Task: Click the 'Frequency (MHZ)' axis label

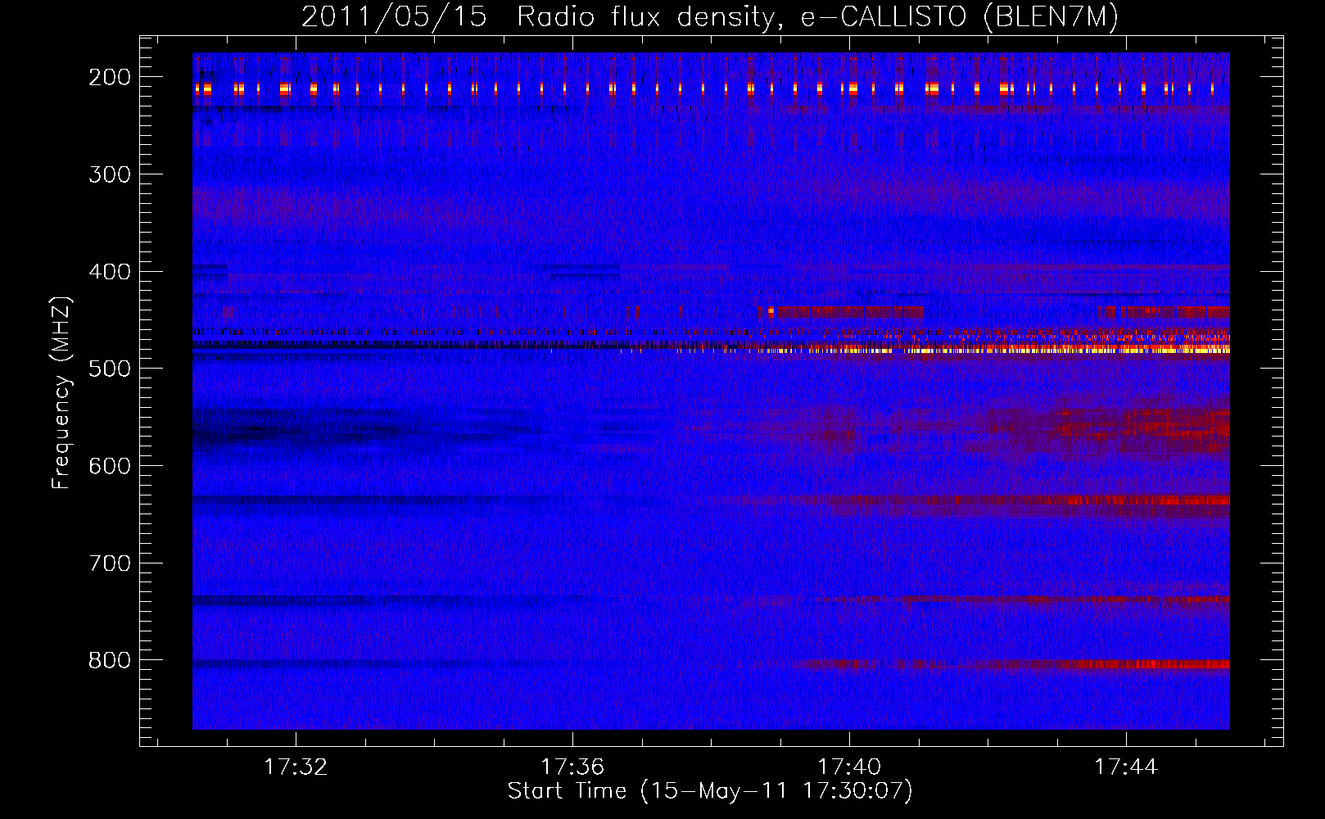Action: pyautogui.click(x=61, y=392)
